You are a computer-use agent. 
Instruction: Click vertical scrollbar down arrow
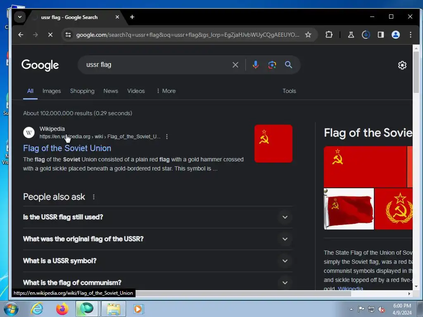point(416,286)
